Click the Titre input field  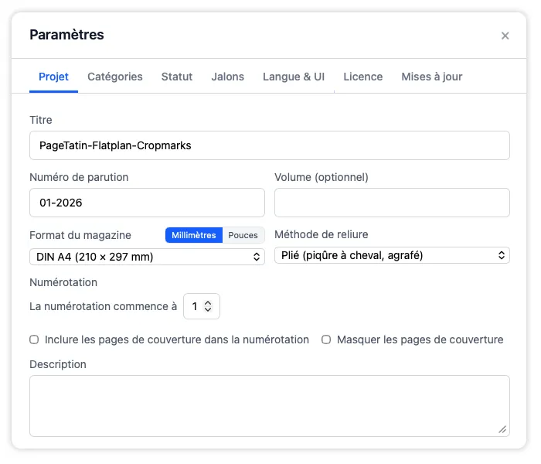[270, 145]
